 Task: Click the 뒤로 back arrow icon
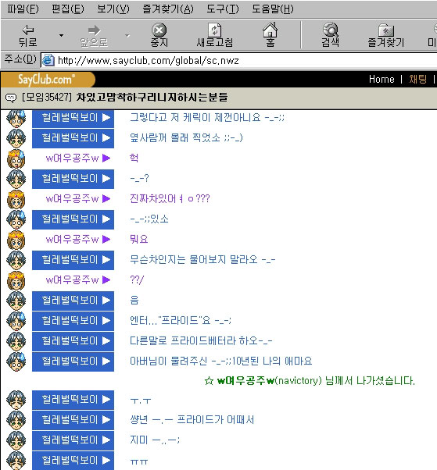pos(28,30)
